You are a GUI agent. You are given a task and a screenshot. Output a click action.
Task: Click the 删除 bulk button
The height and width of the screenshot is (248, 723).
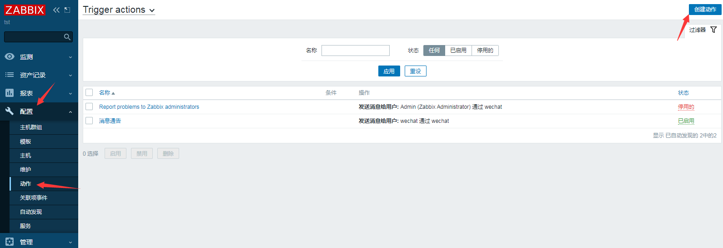click(x=168, y=153)
